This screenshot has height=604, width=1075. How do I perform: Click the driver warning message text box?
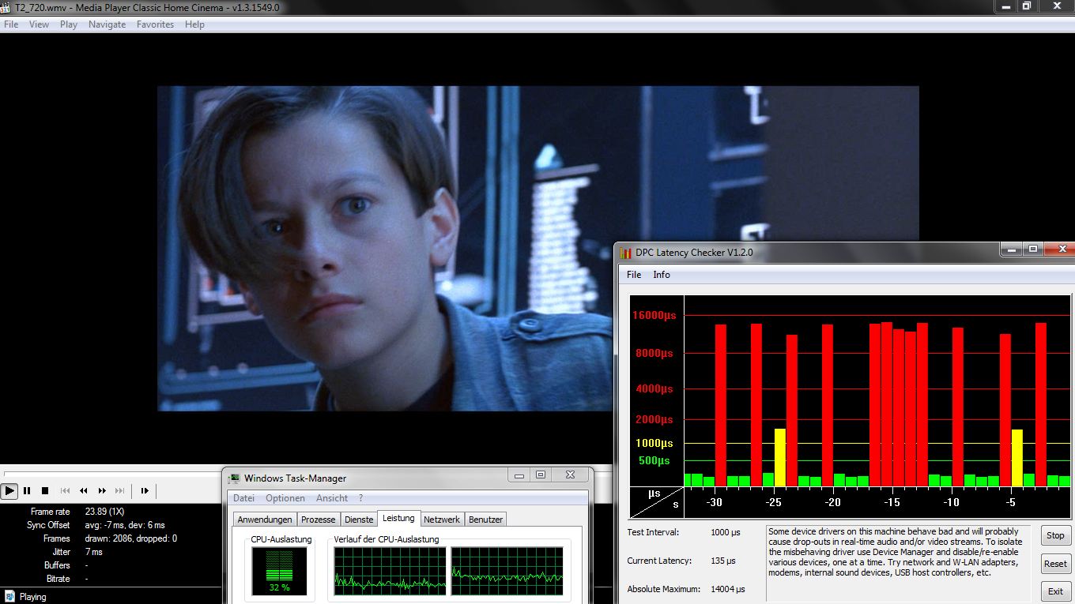pyautogui.click(x=899, y=563)
